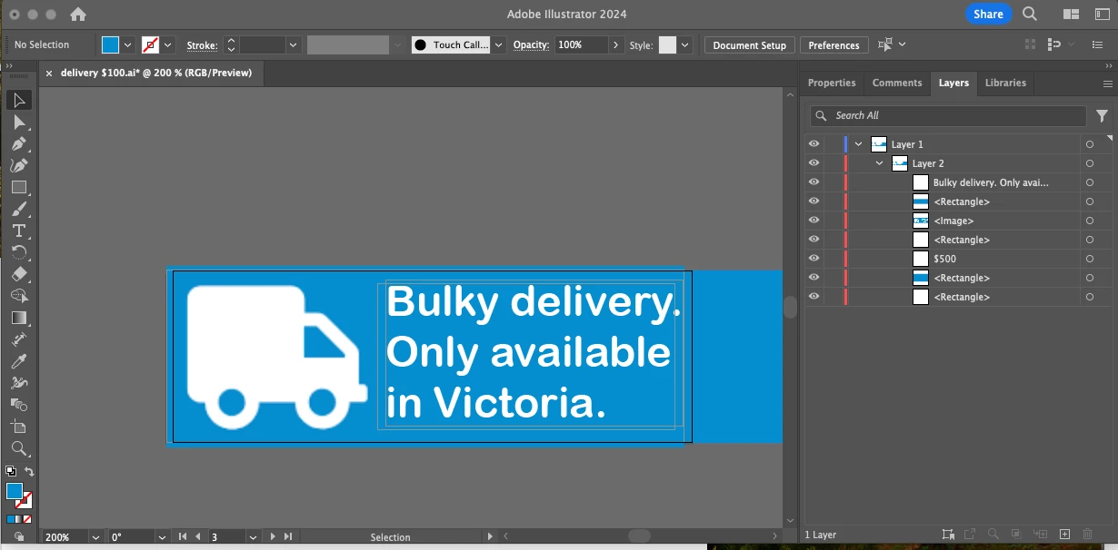The width and height of the screenshot is (1118, 550).
Task: Select the Type tool
Action: pyautogui.click(x=19, y=231)
